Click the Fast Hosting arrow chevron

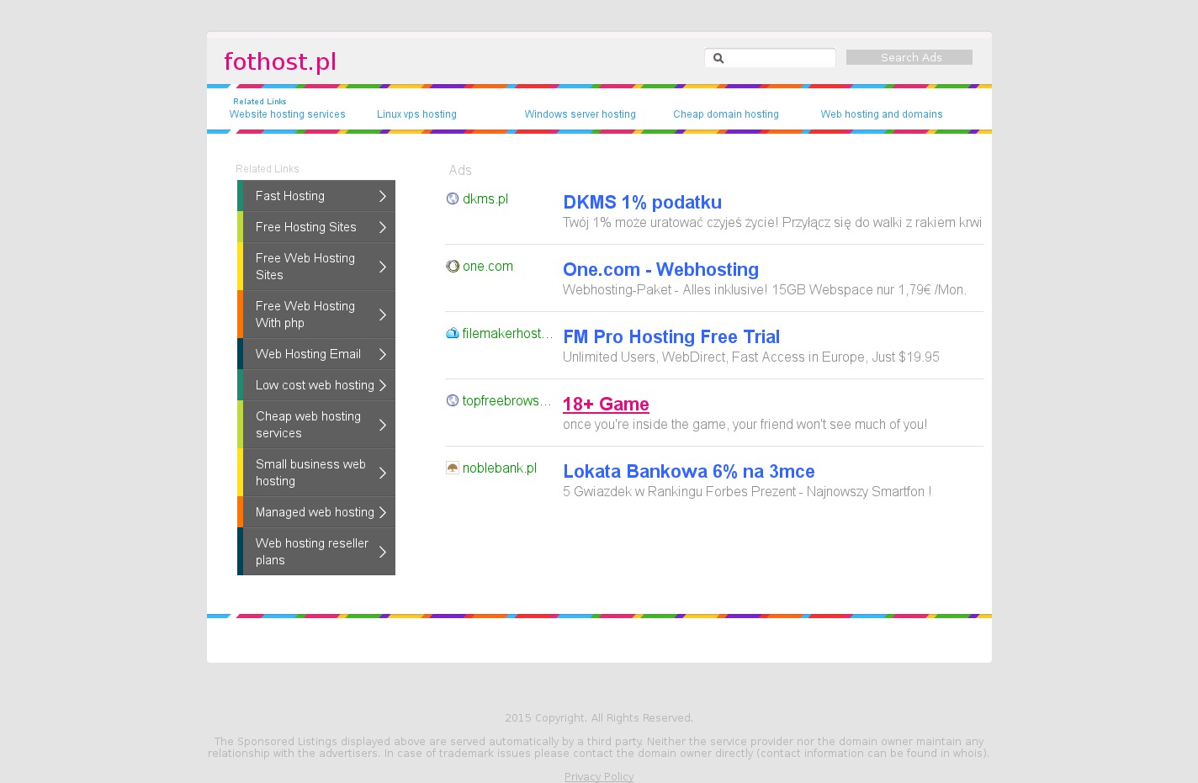tap(382, 196)
